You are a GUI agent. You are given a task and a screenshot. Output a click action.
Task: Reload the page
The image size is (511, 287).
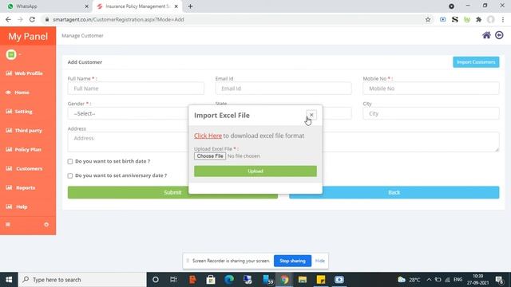tap(32, 19)
